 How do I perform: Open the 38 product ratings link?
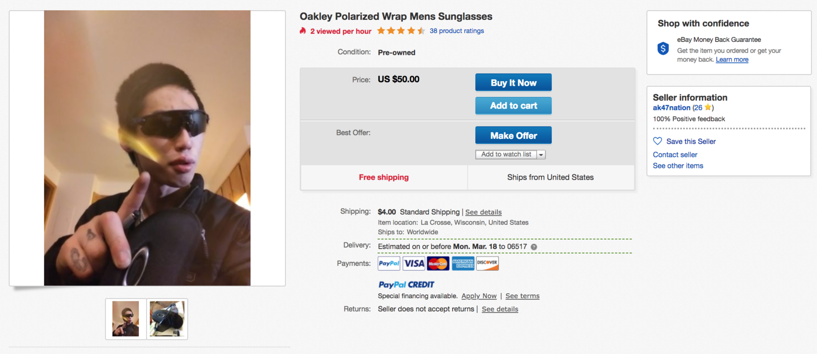[456, 31]
